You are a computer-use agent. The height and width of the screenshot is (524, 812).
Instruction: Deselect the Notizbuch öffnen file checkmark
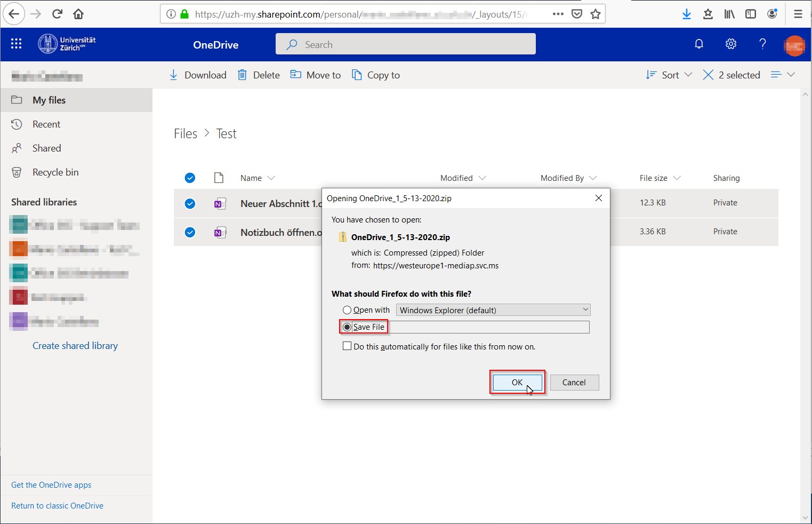[190, 232]
